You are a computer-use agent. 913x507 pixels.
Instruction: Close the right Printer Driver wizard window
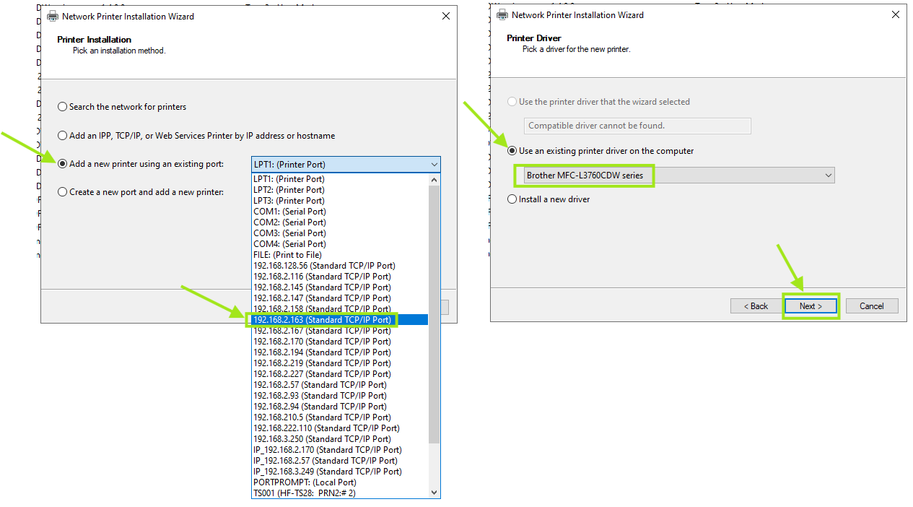[895, 14]
